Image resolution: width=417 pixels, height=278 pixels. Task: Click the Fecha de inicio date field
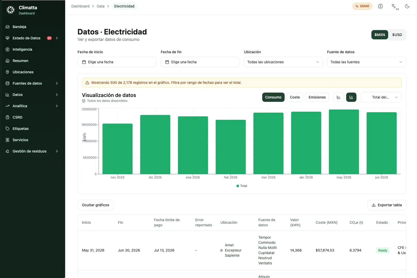click(117, 62)
